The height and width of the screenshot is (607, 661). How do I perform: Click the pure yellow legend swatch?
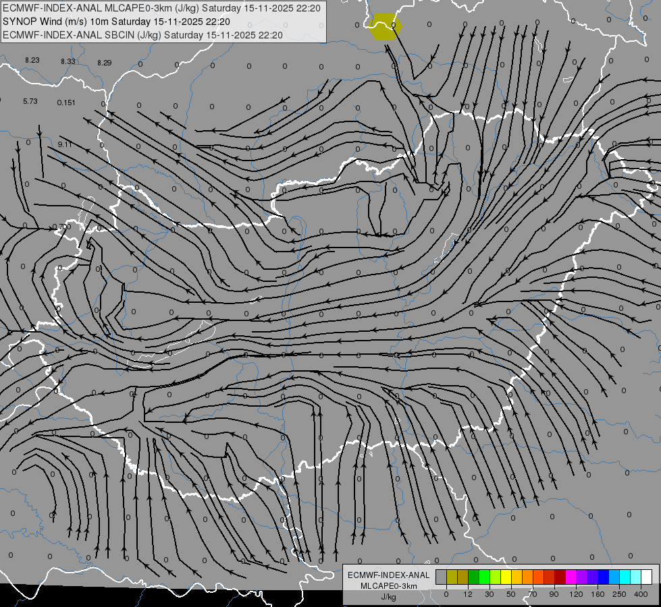coord(506,577)
